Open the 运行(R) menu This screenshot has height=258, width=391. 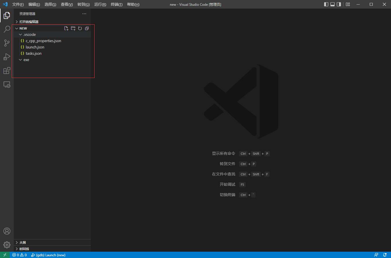tap(100, 4)
